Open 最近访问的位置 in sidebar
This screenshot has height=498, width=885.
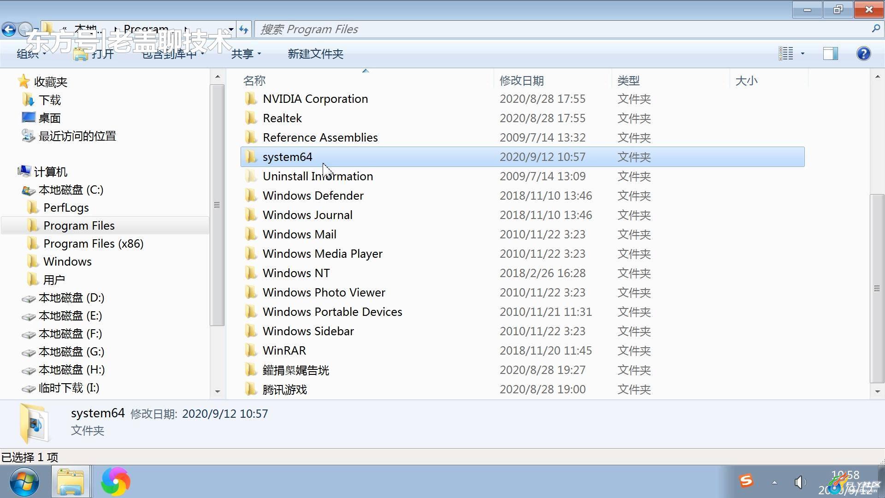click(69, 136)
